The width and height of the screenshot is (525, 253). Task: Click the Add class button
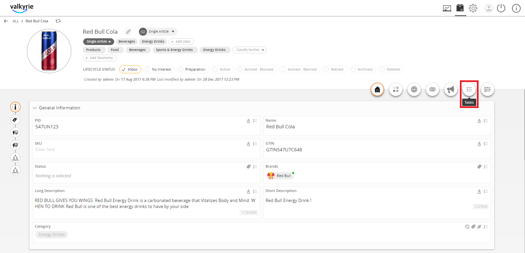click(181, 42)
